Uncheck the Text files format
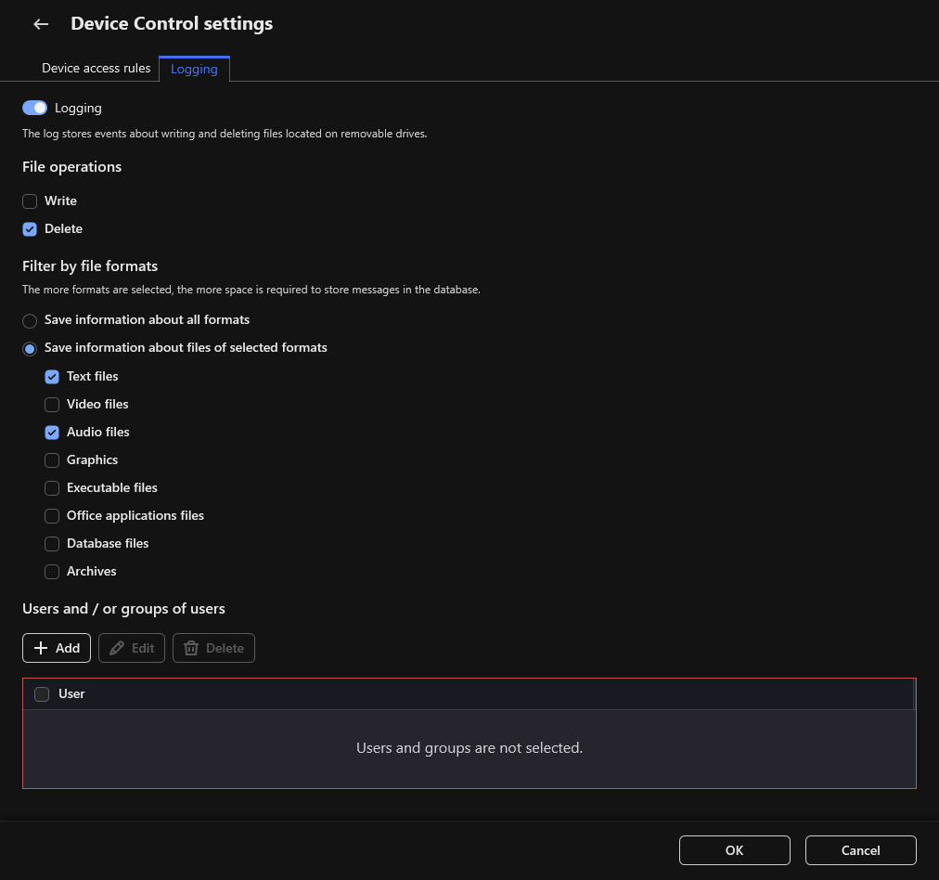The height and width of the screenshot is (880, 939). click(52, 376)
